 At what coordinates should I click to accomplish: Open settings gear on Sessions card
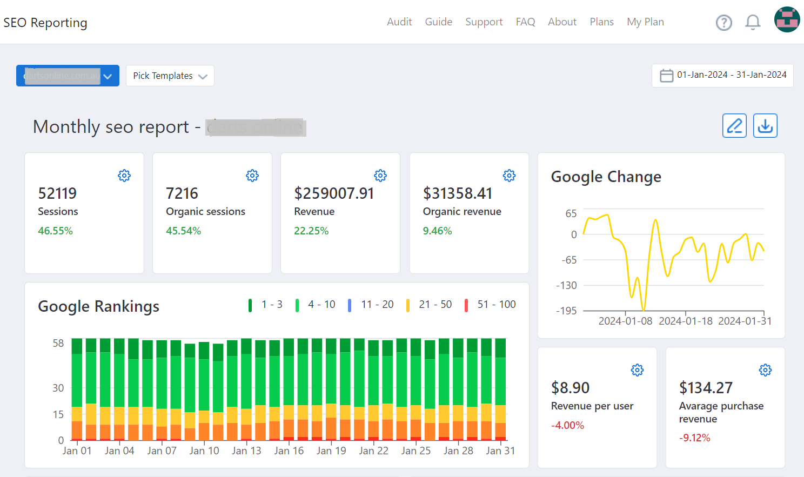point(124,176)
